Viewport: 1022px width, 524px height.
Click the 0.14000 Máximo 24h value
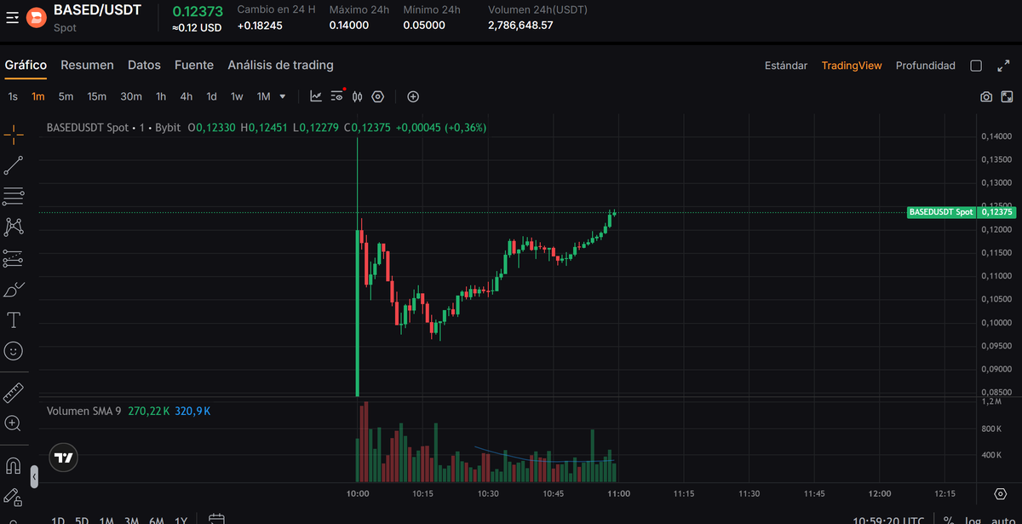click(349, 26)
